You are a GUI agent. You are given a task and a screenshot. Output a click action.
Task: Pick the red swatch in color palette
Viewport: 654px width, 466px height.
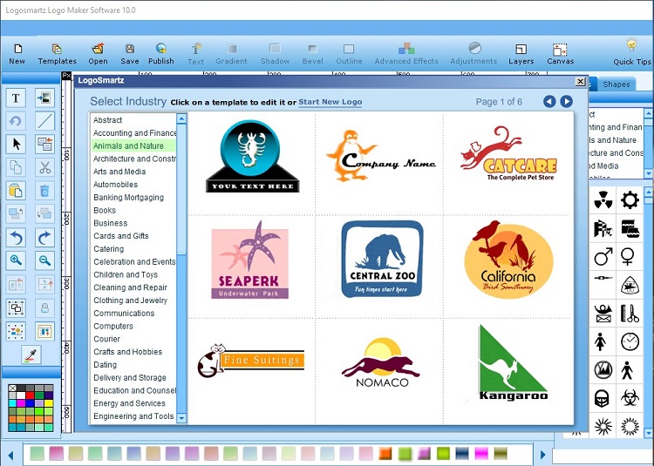point(30,395)
